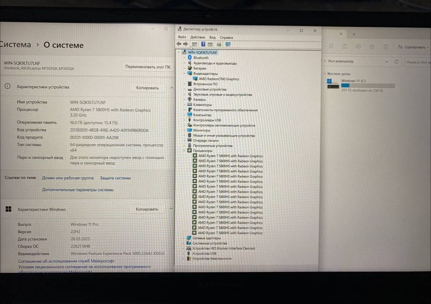Open the Explorer address bar dropdown arrow
The image size is (431, 304).
387,61
